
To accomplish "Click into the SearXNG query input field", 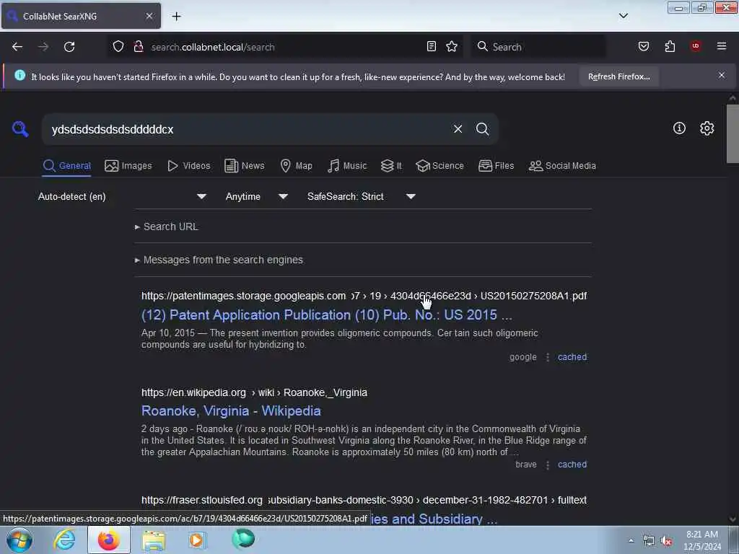I will [245, 129].
